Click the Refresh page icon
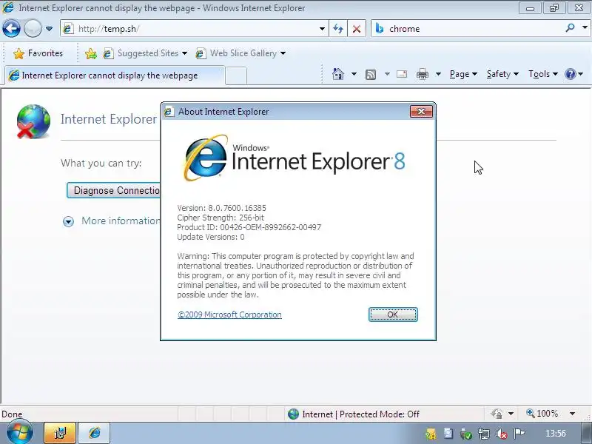This screenshot has width=592, height=444. pyautogui.click(x=338, y=29)
